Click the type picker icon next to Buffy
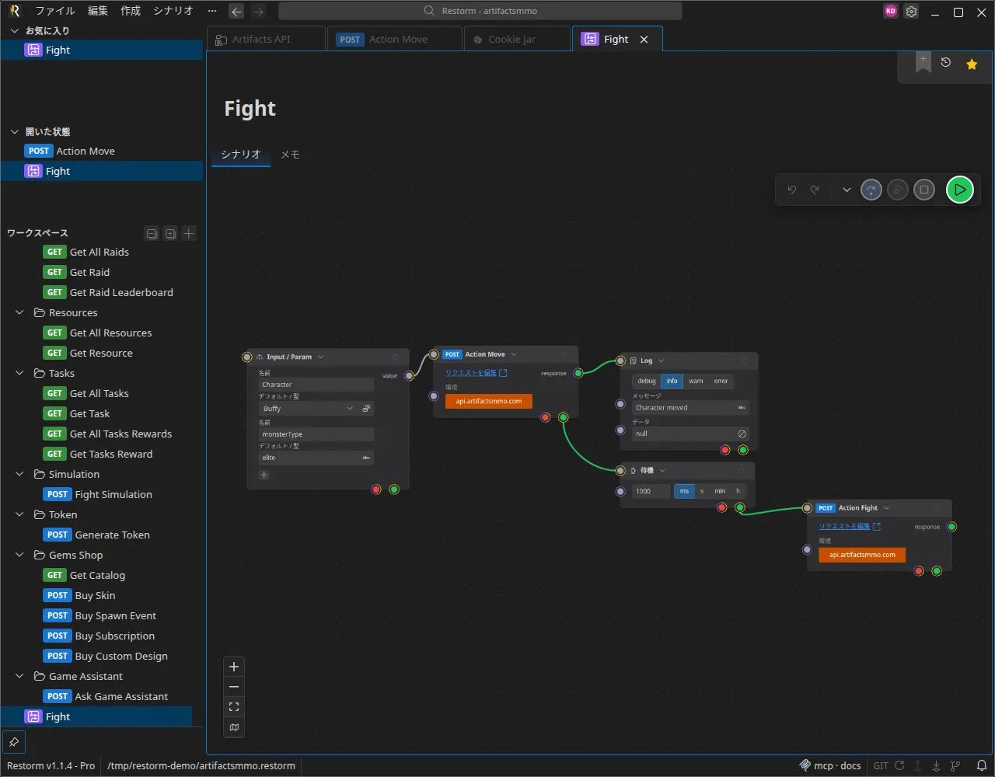The image size is (995, 777). pos(367,408)
